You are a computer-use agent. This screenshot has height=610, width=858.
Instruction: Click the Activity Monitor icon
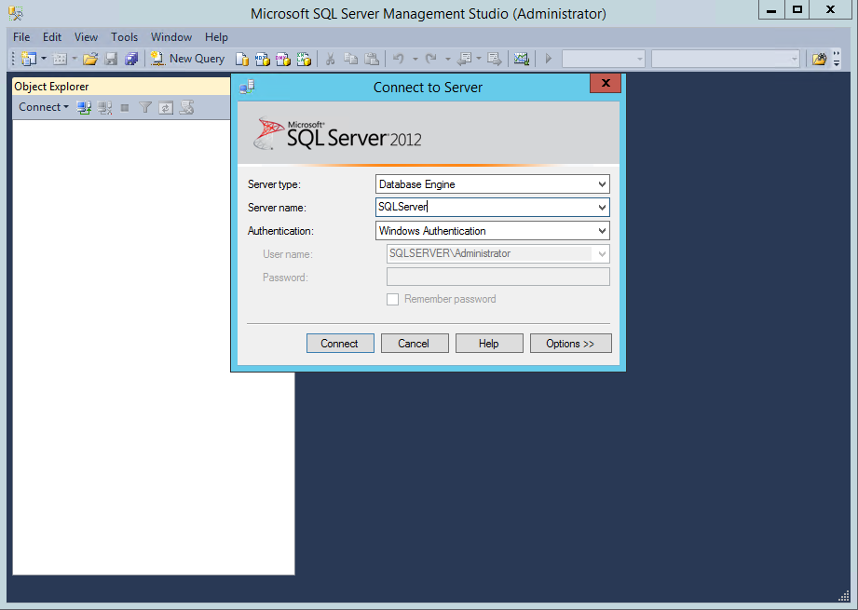[522, 59]
